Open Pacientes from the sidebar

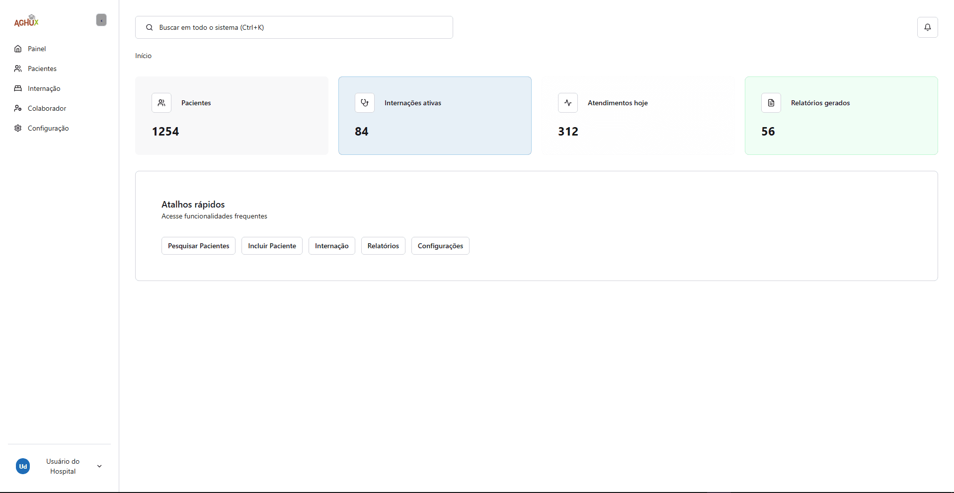coord(42,69)
